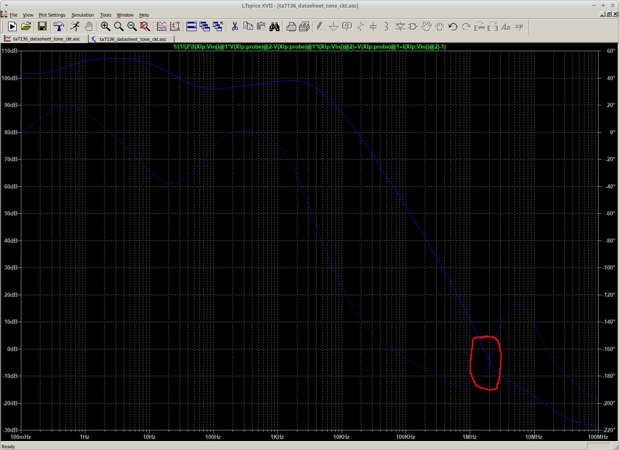
Task: Click the Pick Visible Traces icon
Action: click(x=162, y=27)
